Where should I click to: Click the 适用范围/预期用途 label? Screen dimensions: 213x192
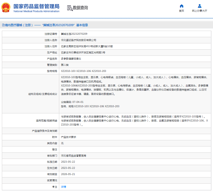tap(47, 121)
